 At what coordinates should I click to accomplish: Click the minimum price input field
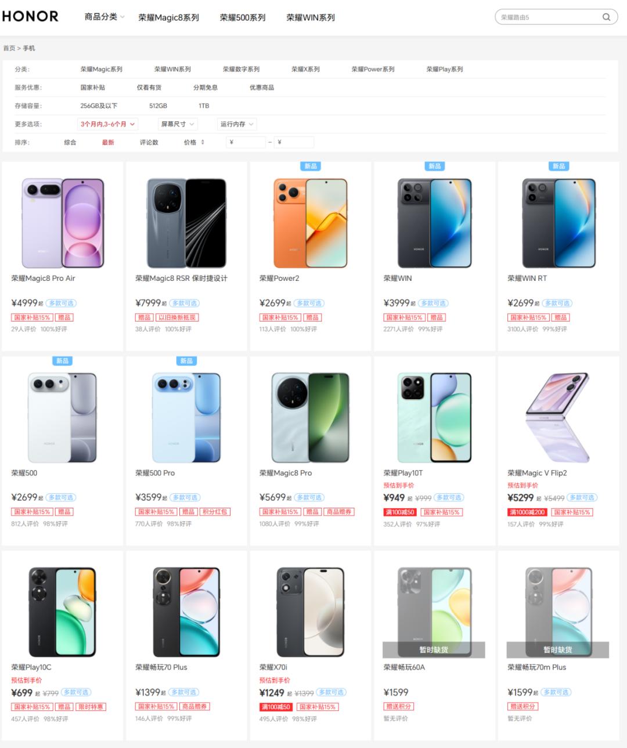click(246, 142)
